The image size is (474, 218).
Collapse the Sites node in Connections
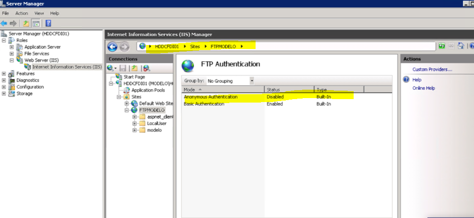[119, 97]
